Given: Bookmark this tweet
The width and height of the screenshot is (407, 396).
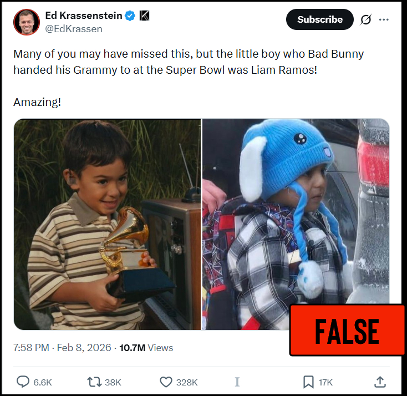Looking at the screenshot, I should pyautogui.click(x=308, y=382).
